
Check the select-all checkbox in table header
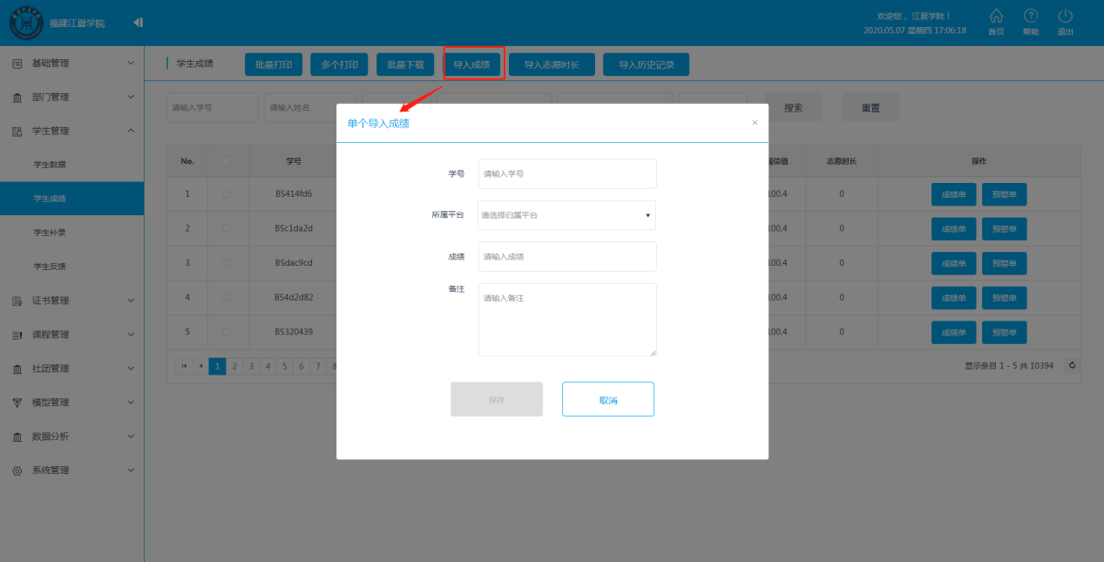coord(227,160)
